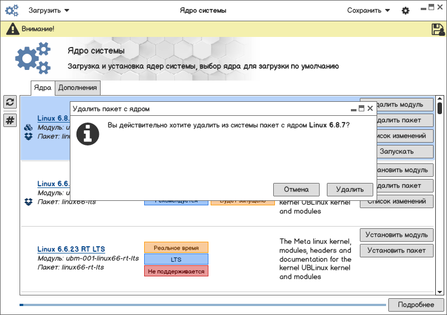Click the Внимание! warning text
447x315 pixels.
38,29
